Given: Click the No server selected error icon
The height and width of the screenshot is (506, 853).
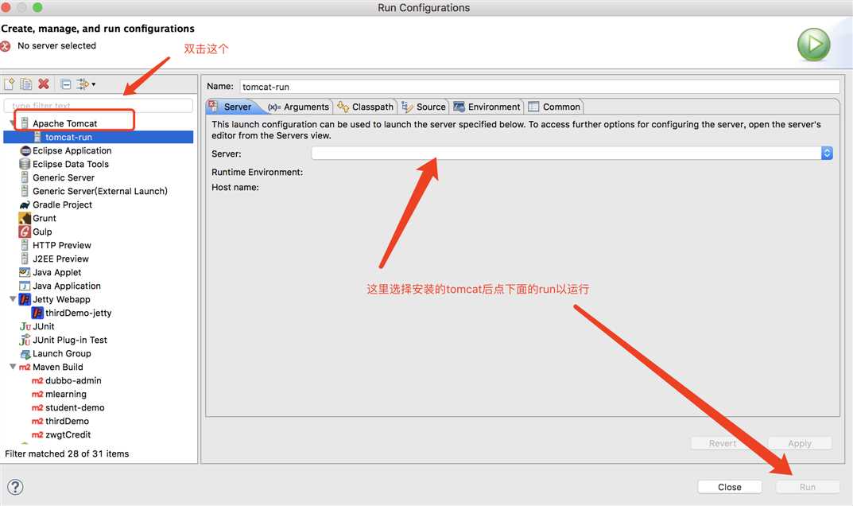Looking at the screenshot, I should [x=6, y=46].
